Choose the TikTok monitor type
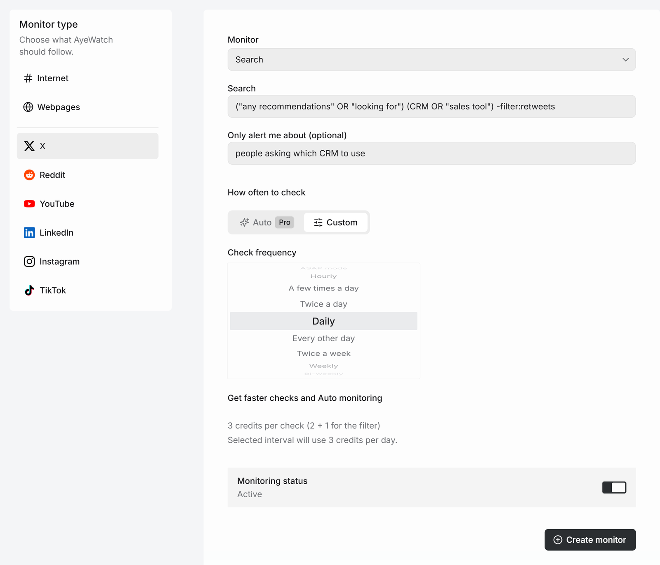660x565 pixels. [87, 291]
